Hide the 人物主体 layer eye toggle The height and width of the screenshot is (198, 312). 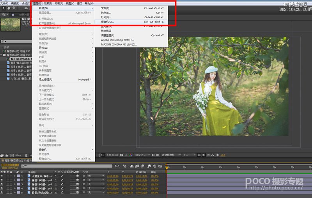2,176
